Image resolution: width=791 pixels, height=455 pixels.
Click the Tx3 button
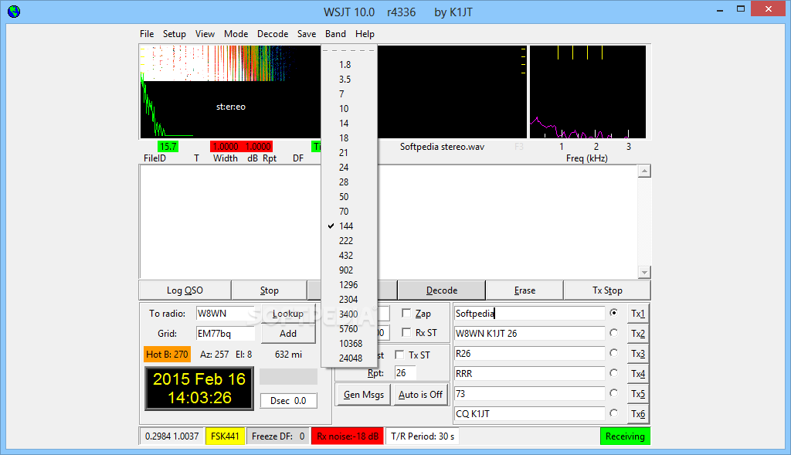click(637, 354)
